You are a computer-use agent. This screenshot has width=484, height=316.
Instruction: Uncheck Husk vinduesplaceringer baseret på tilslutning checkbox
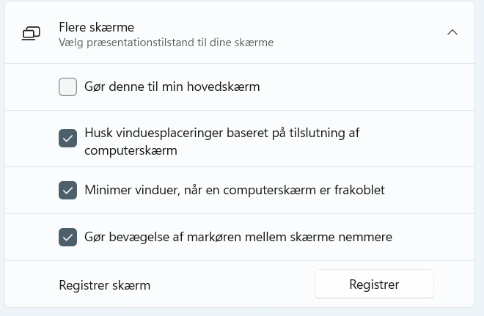(x=68, y=139)
